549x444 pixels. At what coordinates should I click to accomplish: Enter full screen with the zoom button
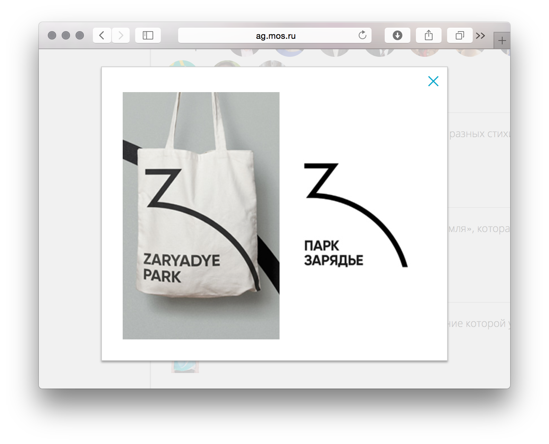click(x=80, y=35)
